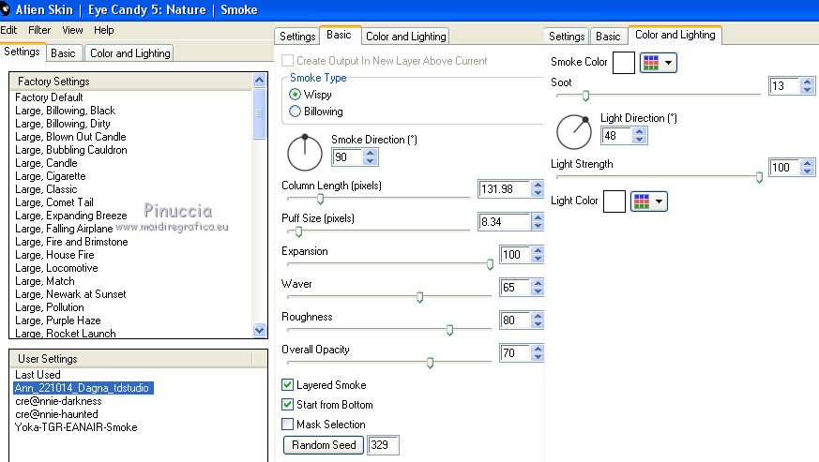
Task: Click the Overall Opacity slider handle
Action: [x=430, y=362]
